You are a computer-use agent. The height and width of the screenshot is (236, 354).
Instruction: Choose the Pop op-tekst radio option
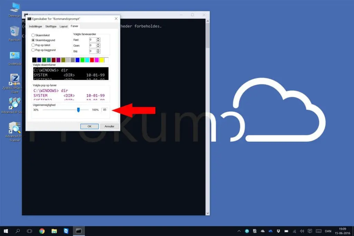pos(33,45)
